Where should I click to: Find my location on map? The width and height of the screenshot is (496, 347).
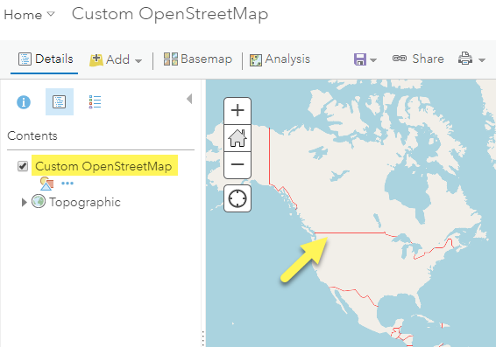pos(237,198)
